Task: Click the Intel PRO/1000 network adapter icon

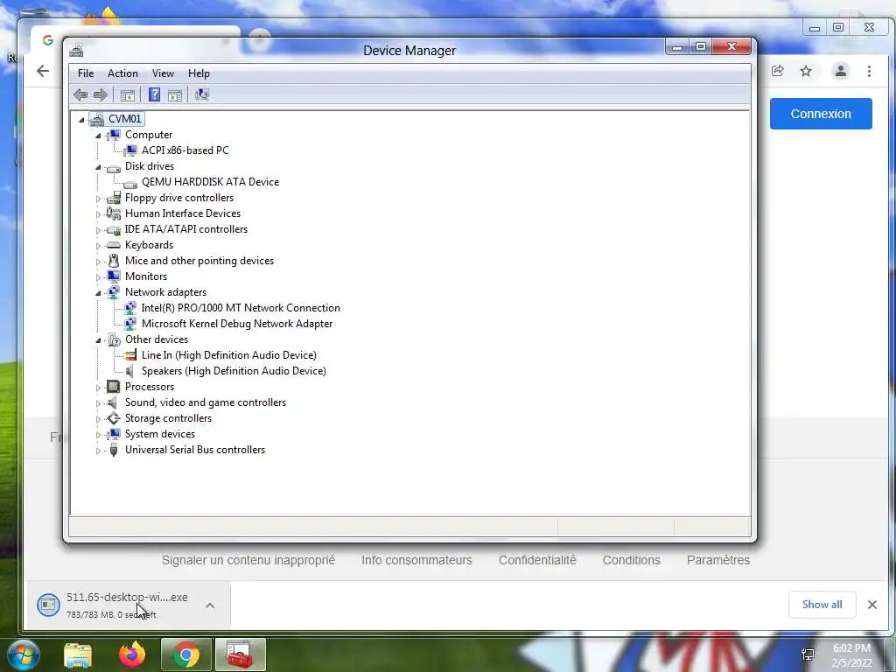Action: tap(130, 308)
